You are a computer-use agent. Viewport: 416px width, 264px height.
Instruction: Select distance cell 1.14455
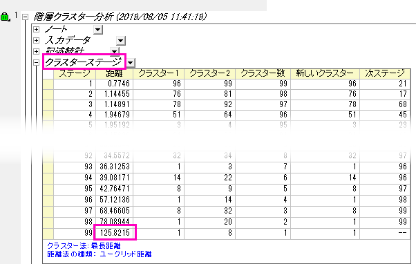114,94
